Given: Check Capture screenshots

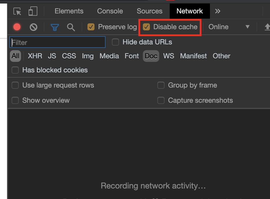Looking at the screenshot, I should tap(161, 100).
